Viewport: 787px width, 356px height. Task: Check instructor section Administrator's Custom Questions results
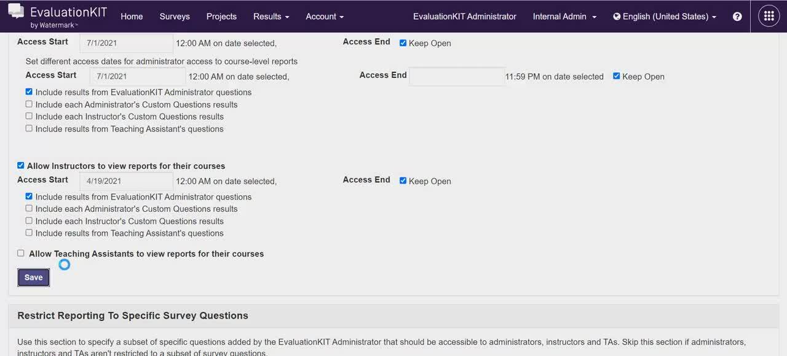(x=29, y=209)
